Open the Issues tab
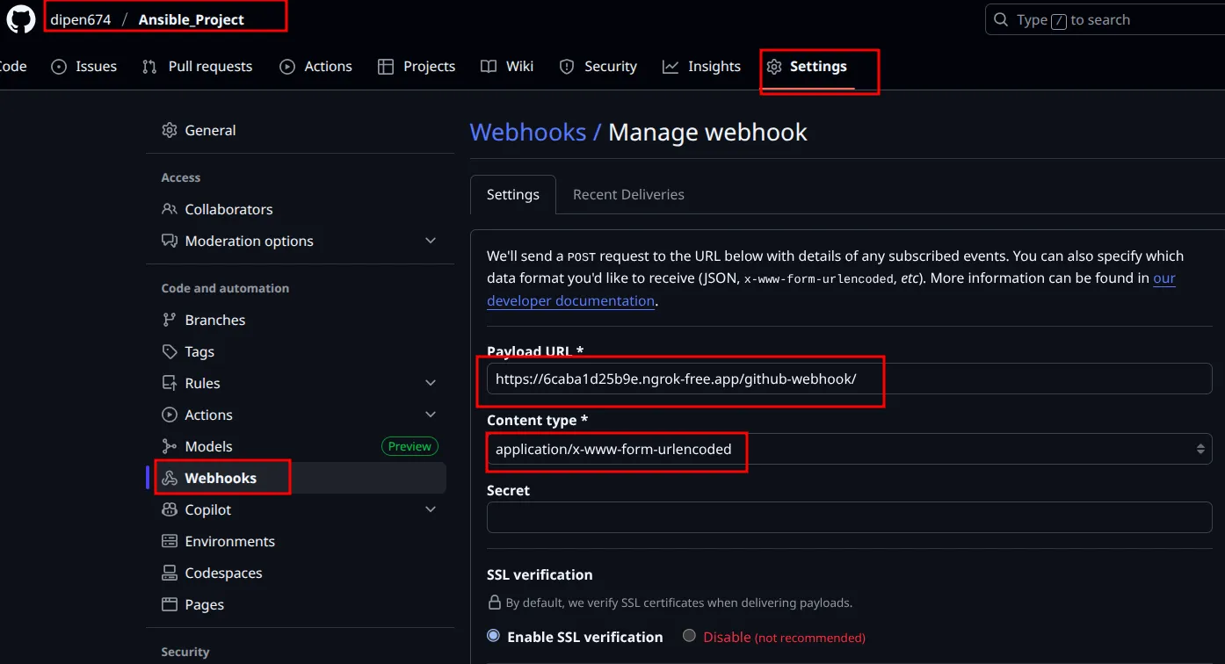Screen dimensions: 1225x664 click(x=84, y=67)
